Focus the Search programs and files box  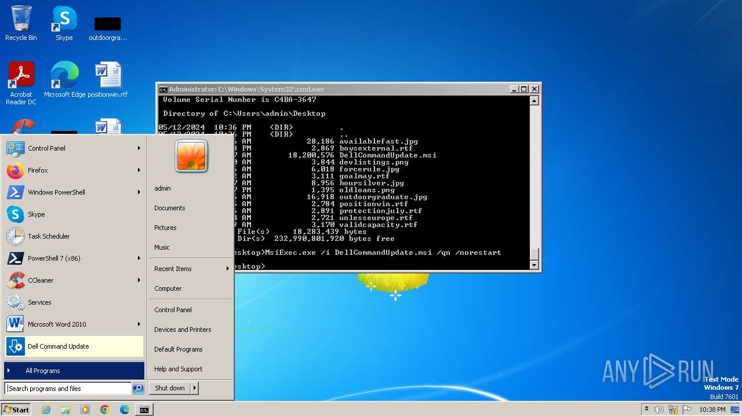68,389
